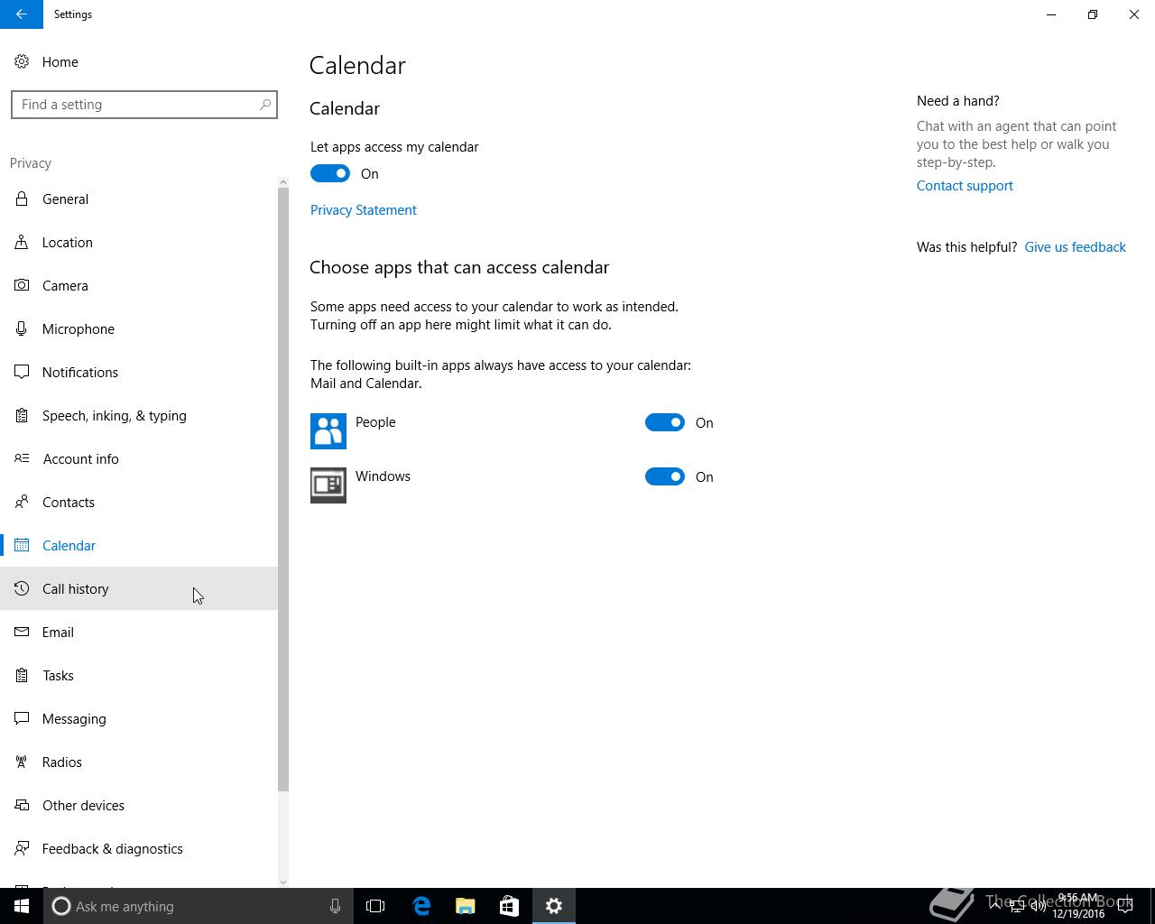Open Email privacy settings

[139, 632]
